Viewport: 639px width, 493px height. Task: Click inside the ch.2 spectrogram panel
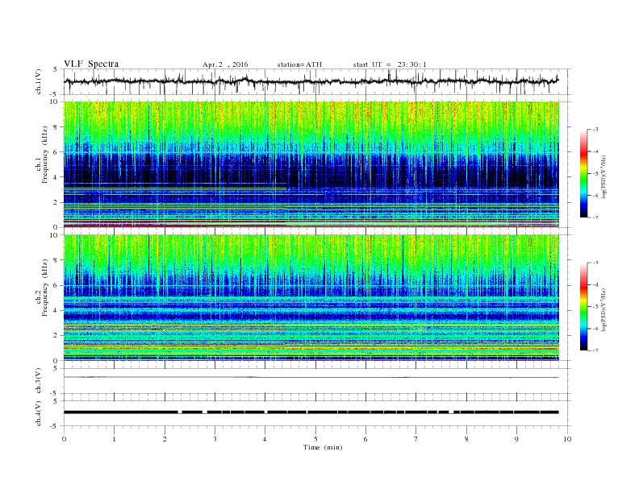click(311, 297)
